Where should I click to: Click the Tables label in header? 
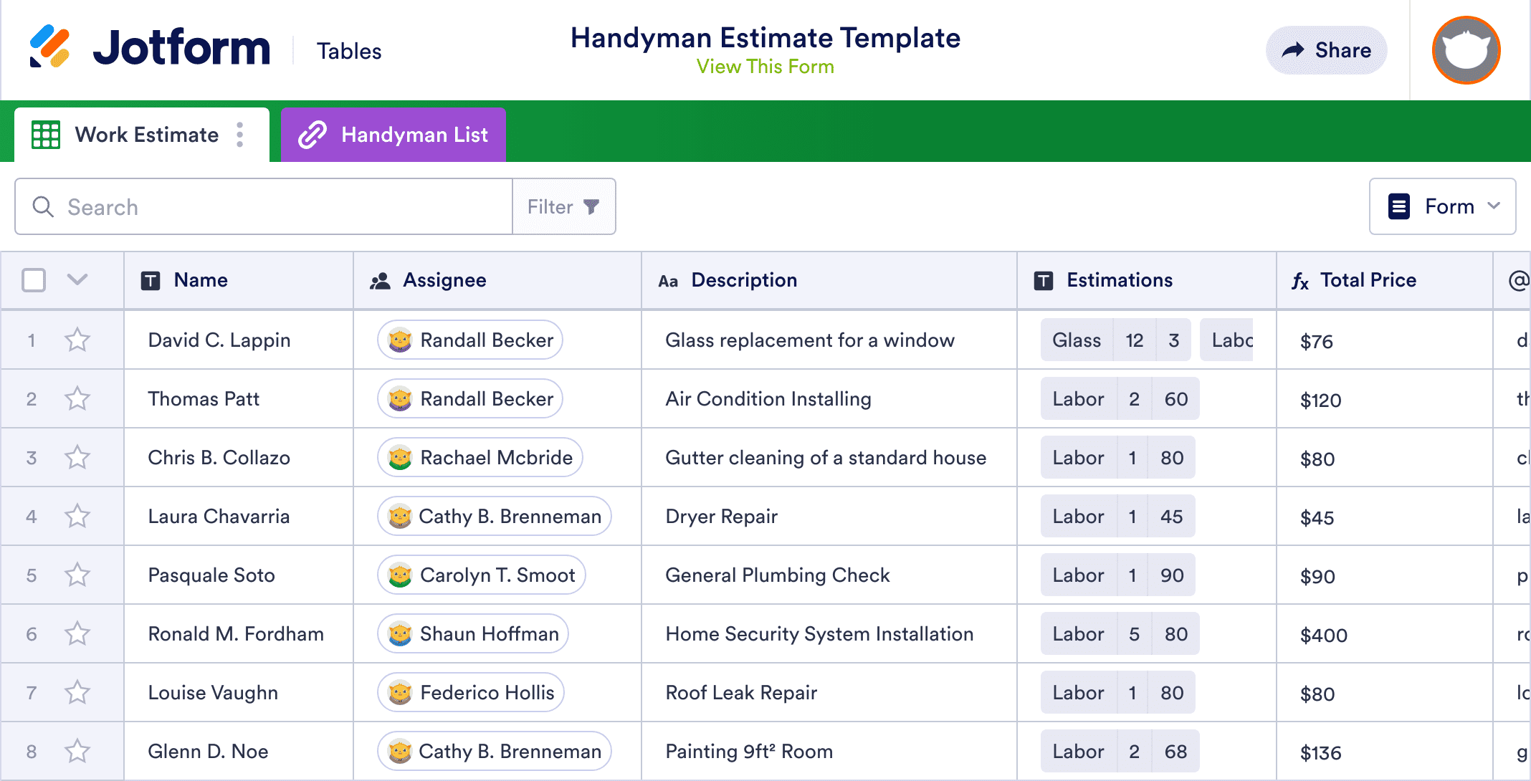[349, 51]
